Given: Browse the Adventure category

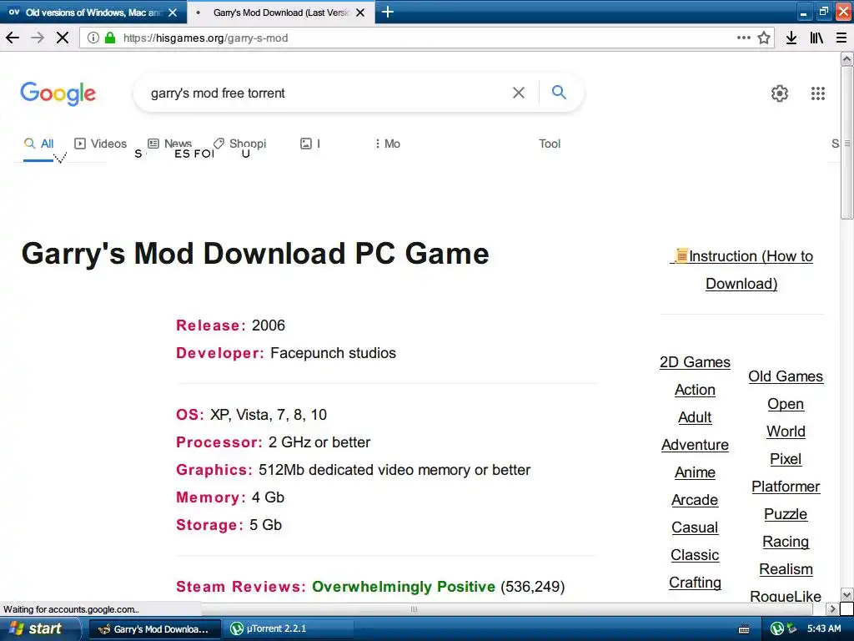Looking at the screenshot, I should [695, 446].
